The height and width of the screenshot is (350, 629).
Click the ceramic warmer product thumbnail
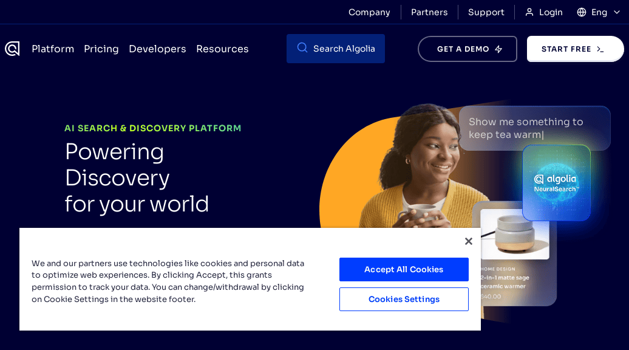click(x=514, y=236)
